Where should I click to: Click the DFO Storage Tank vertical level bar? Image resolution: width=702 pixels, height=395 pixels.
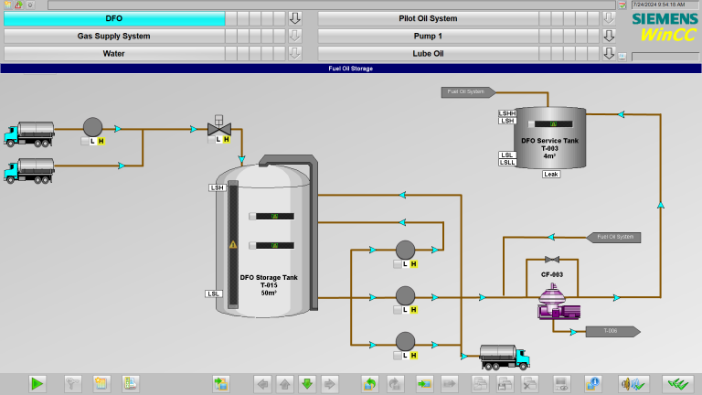tap(233, 242)
